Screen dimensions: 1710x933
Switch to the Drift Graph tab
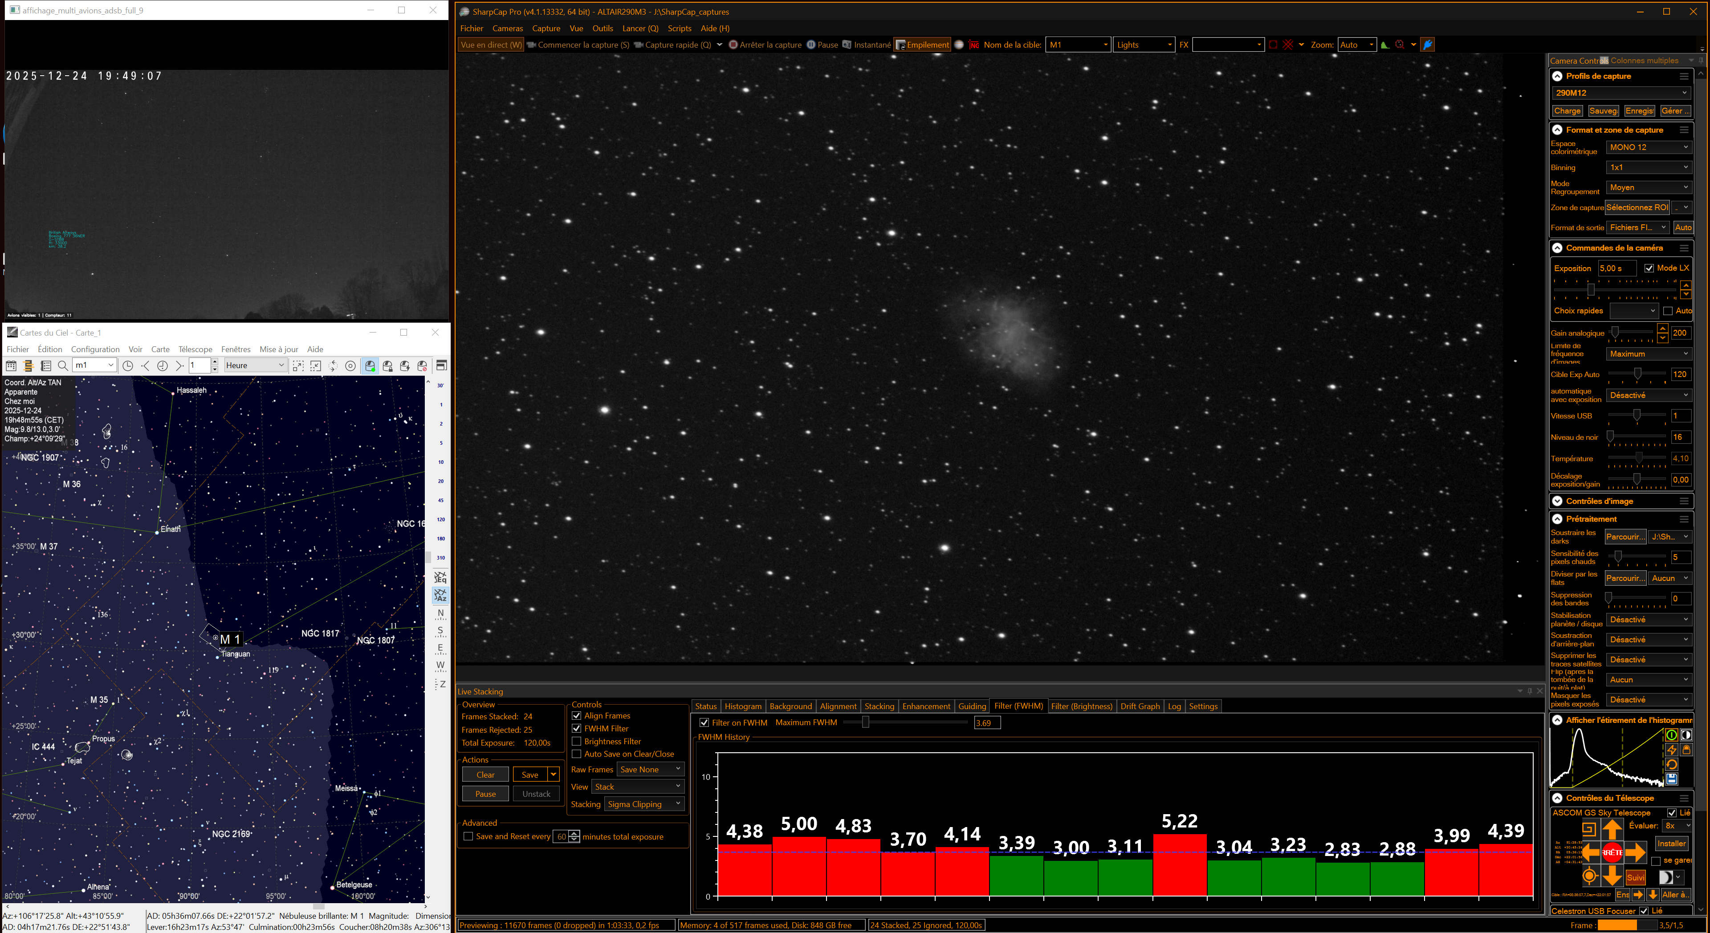(x=1140, y=706)
